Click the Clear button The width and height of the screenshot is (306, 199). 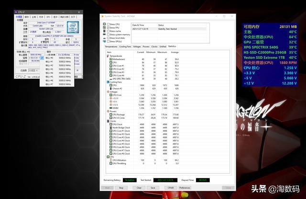139,188
